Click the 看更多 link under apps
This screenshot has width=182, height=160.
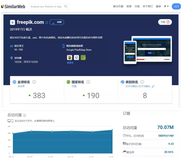click(70, 63)
